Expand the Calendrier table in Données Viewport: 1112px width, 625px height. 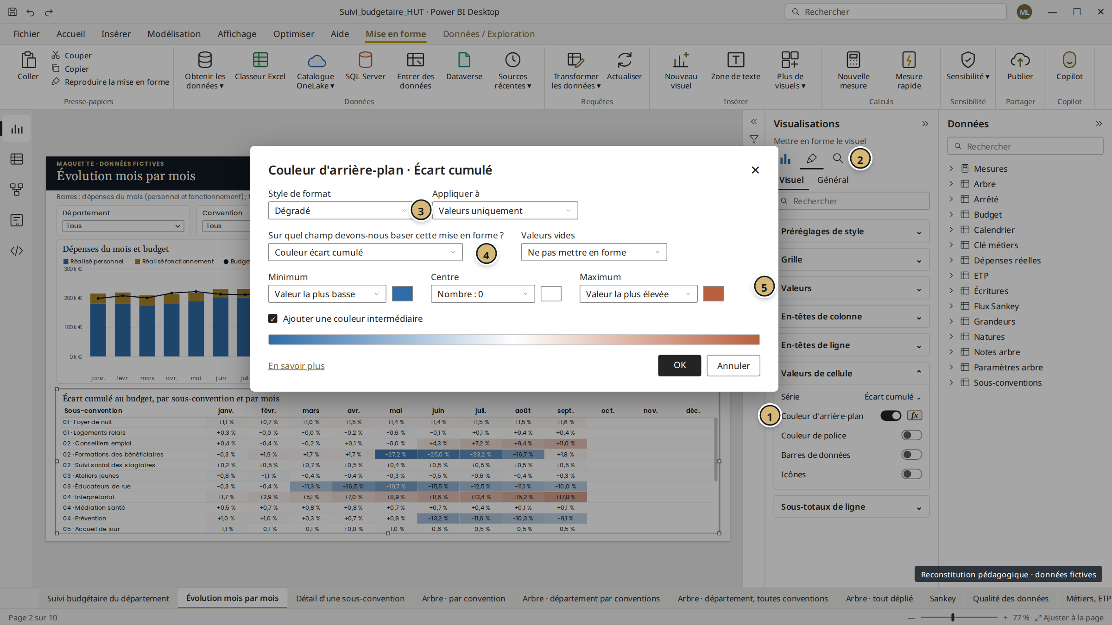tap(951, 230)
